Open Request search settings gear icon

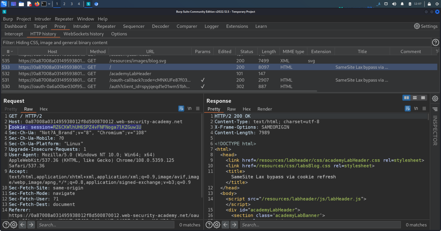click(x=14, y=224)
